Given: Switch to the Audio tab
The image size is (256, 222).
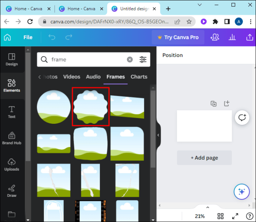Looking at the screenshot, I should click(93, 77).
